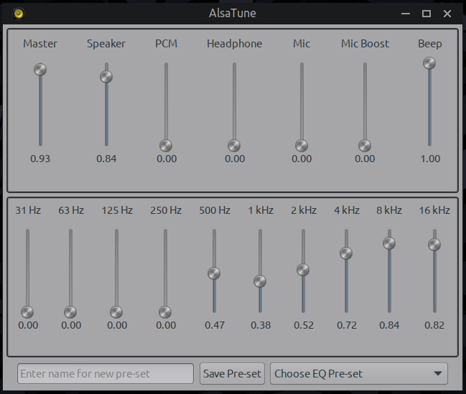
Task: Click the Headphone slider knob
Action: (x=234, y=146)
